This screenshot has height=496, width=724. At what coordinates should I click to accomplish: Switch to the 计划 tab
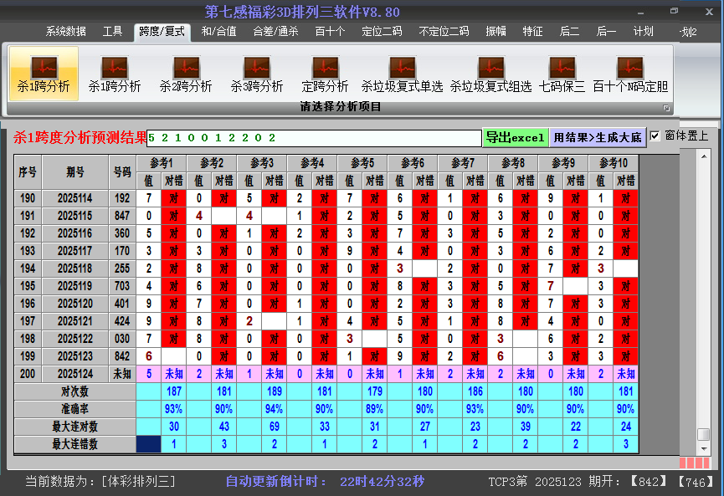tap(643, 32)
